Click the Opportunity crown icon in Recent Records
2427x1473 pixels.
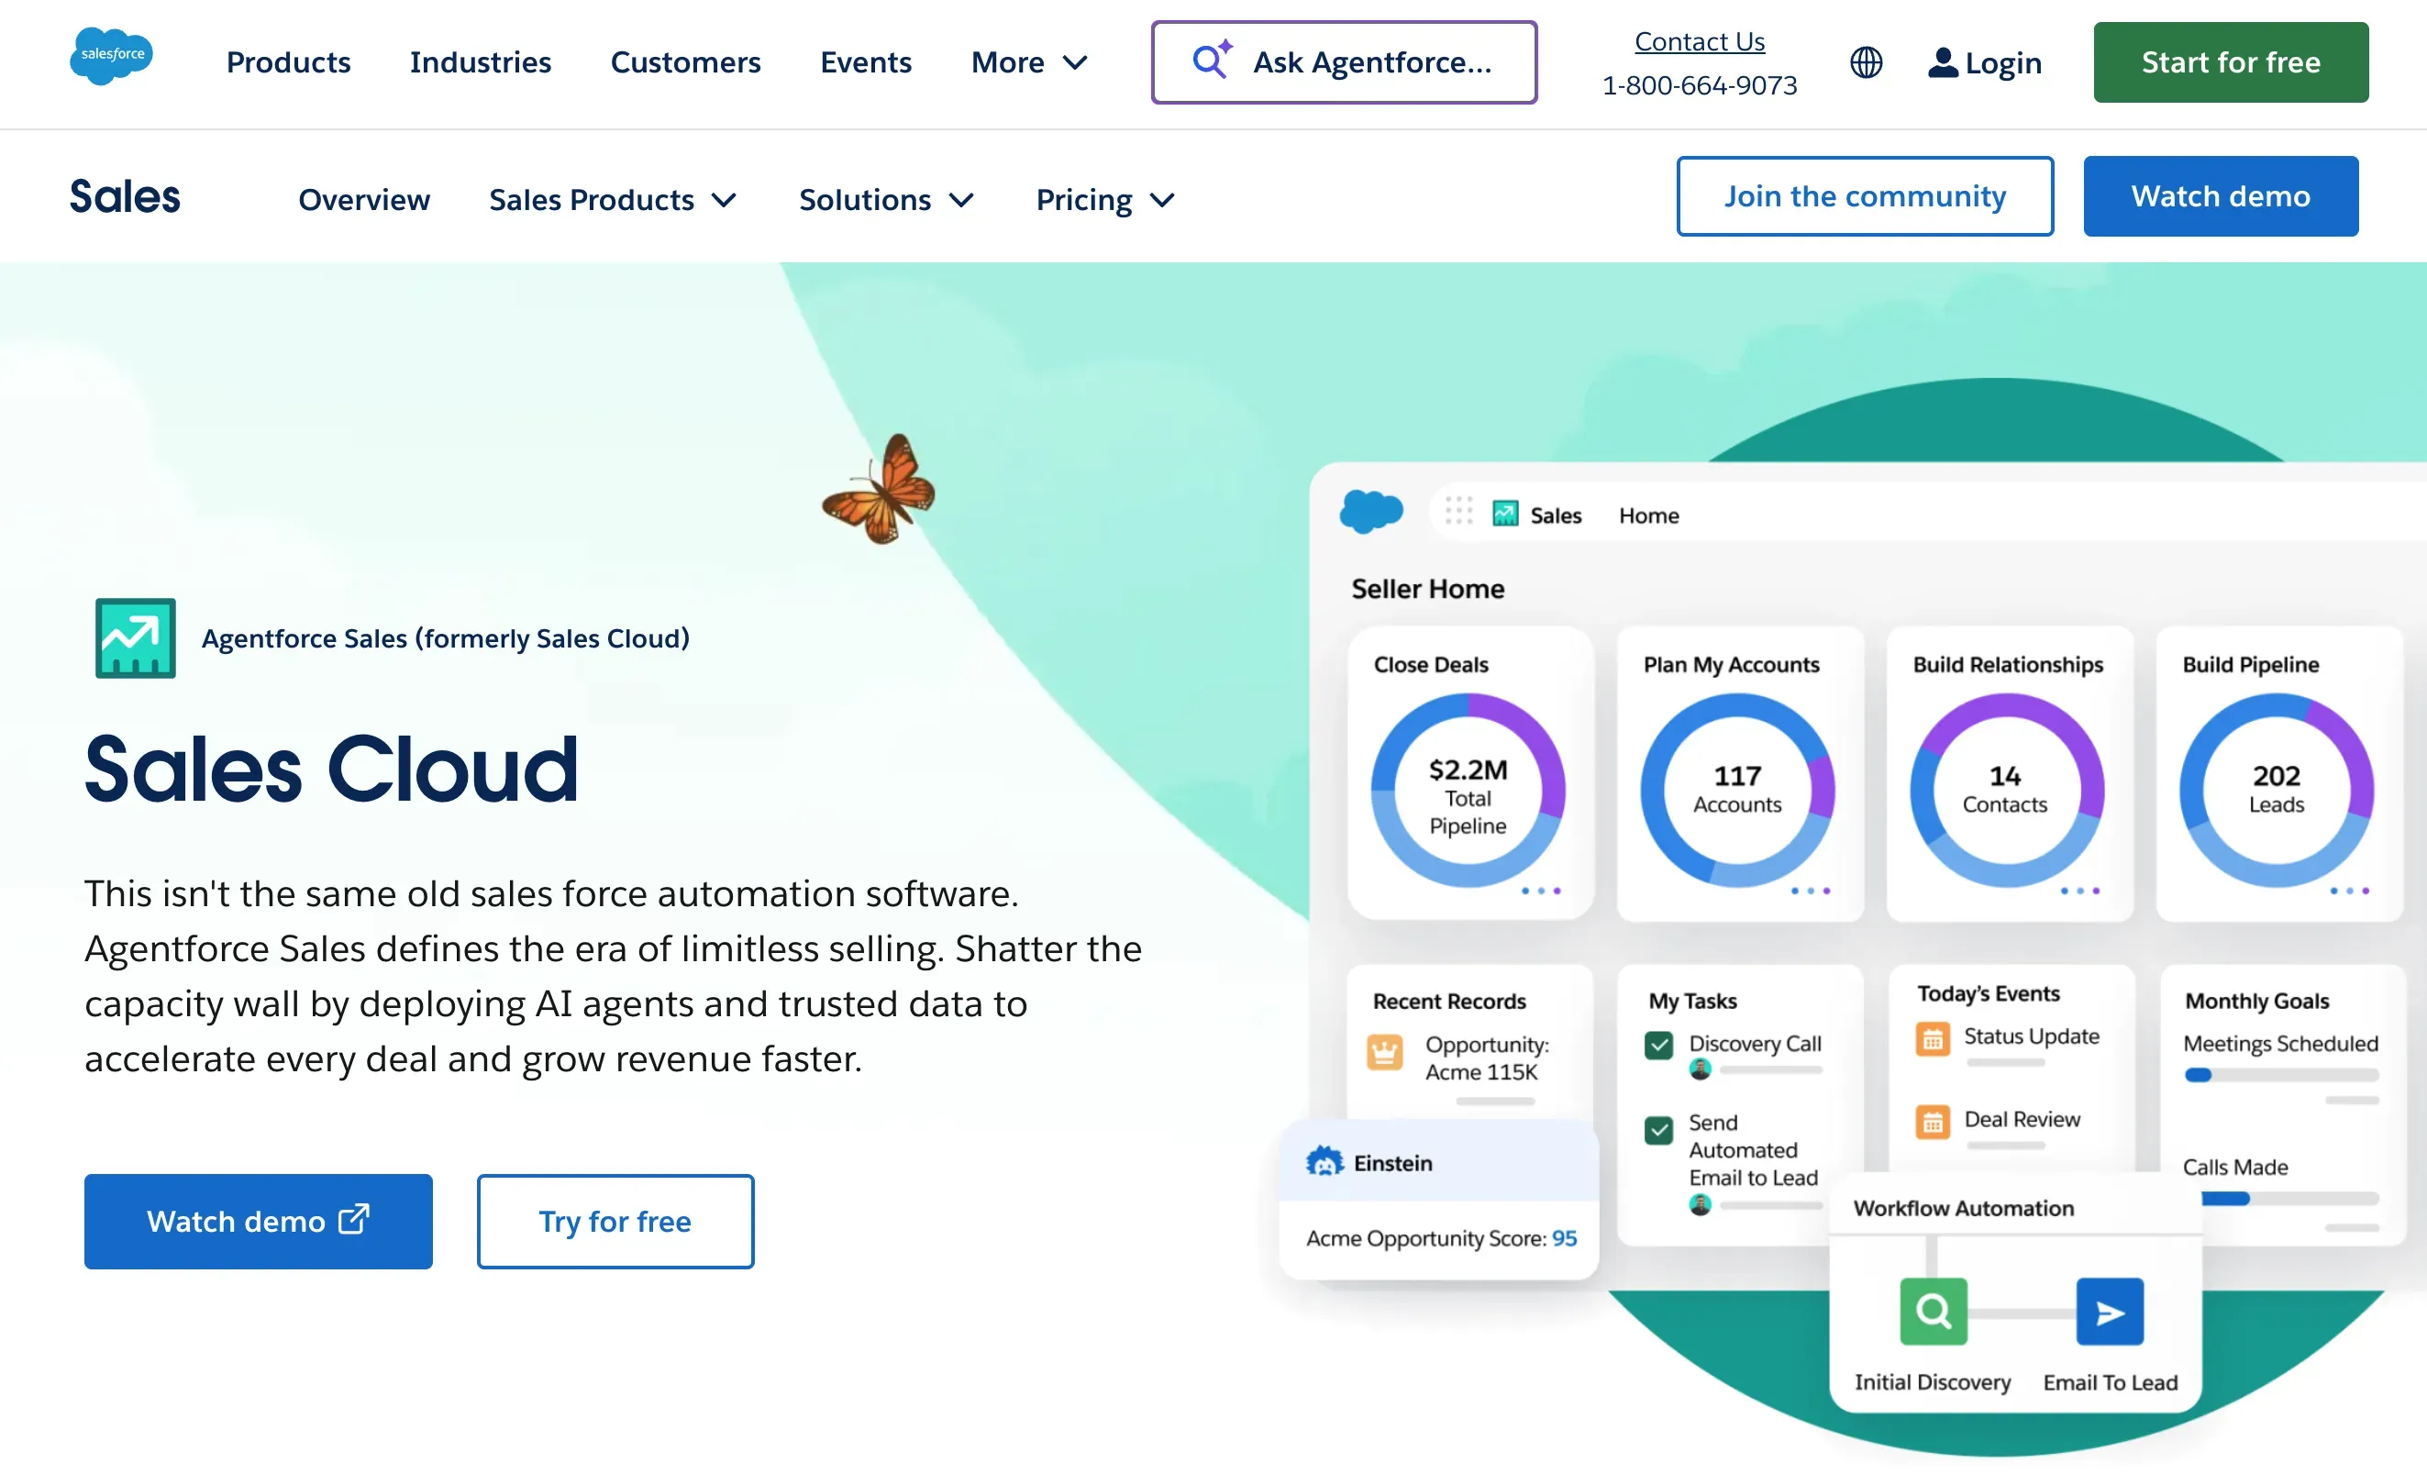pyautogui.click(x=1384, y=1053)
